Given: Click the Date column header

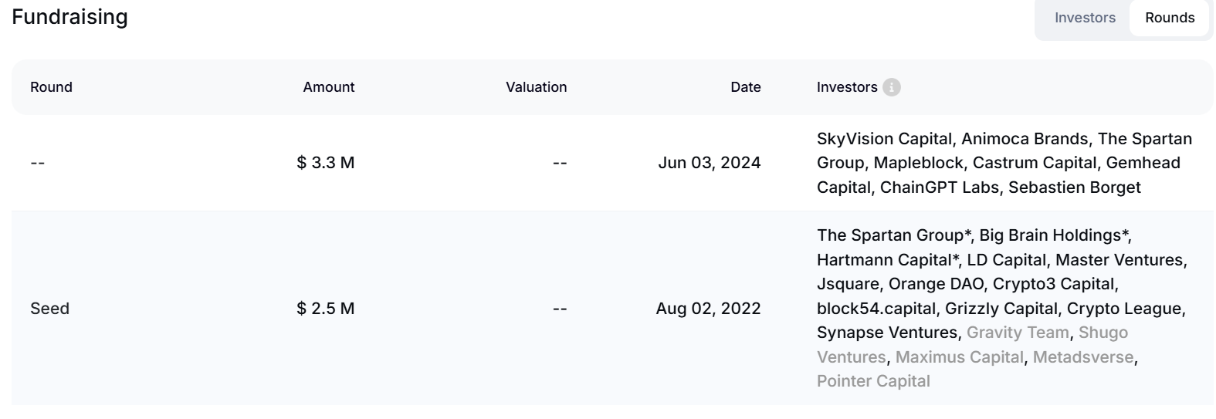Looking at the screenshot, I should click(746, 87).
